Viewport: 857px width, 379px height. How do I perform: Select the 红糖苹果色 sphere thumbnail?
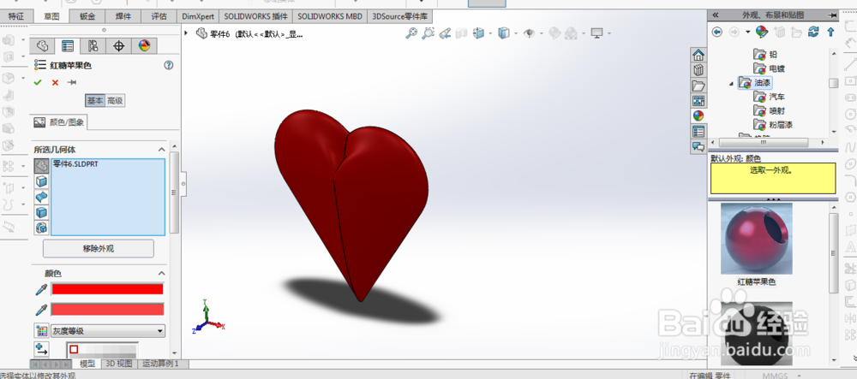(x=757, y=239)
